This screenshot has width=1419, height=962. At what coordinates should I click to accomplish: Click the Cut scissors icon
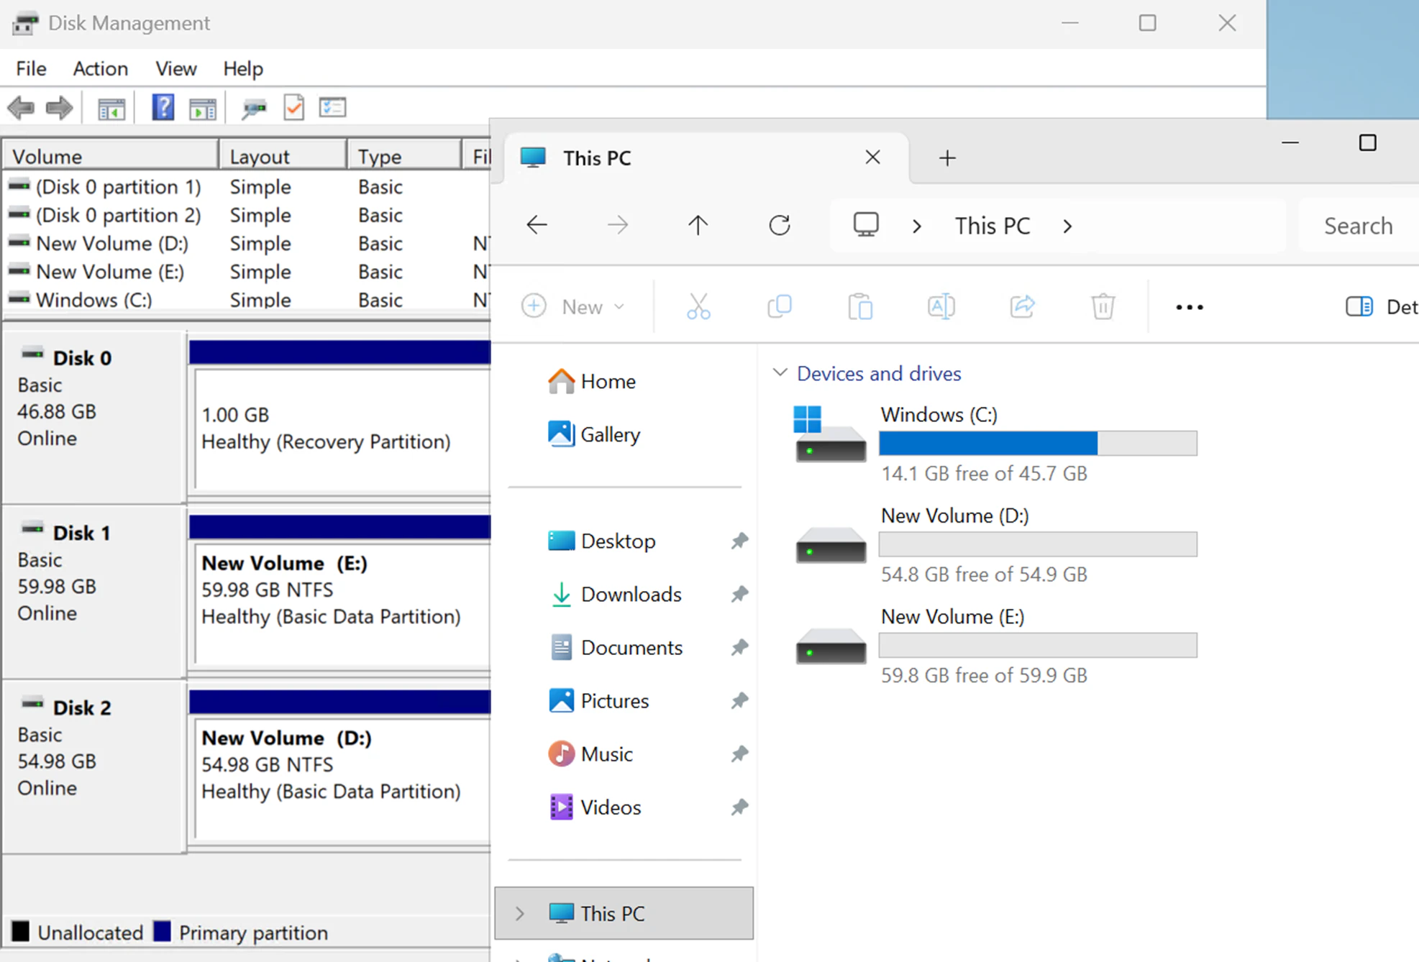pos(698,306)
